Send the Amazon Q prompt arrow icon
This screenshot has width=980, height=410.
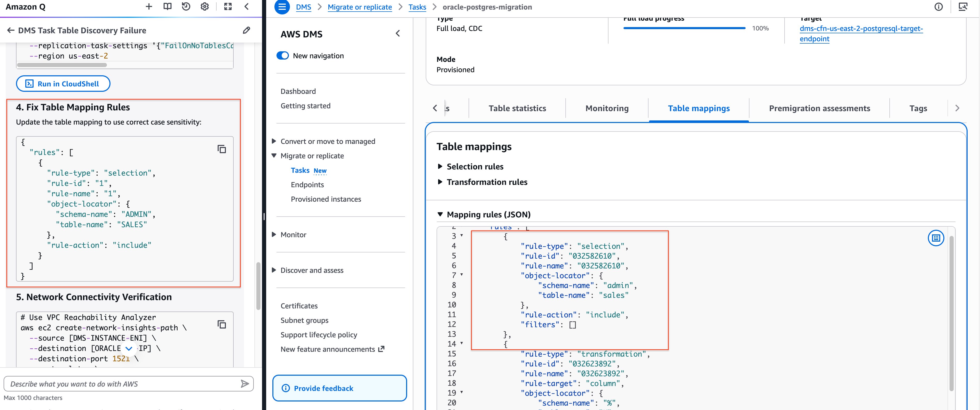tap(245, 384)
